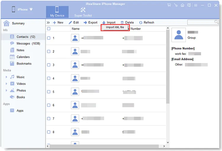Switch to the Super Toolkit tab

(x=83, y=12)
